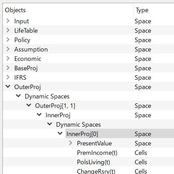Expand the Assumption space arrow
This screenshot has width=174, height=174.
(x=8, y=49)
